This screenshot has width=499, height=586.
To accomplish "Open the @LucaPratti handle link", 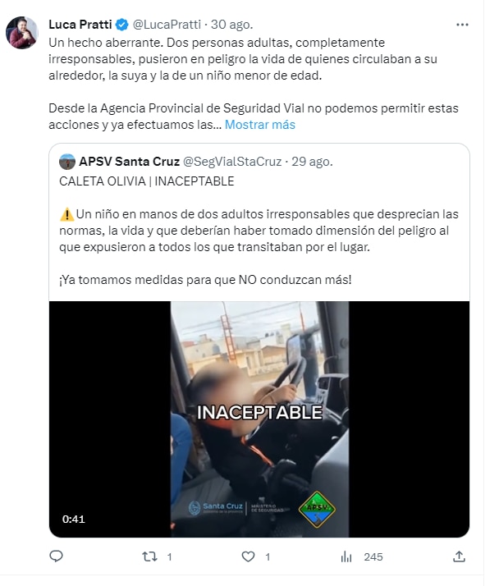I will [167, 25].
